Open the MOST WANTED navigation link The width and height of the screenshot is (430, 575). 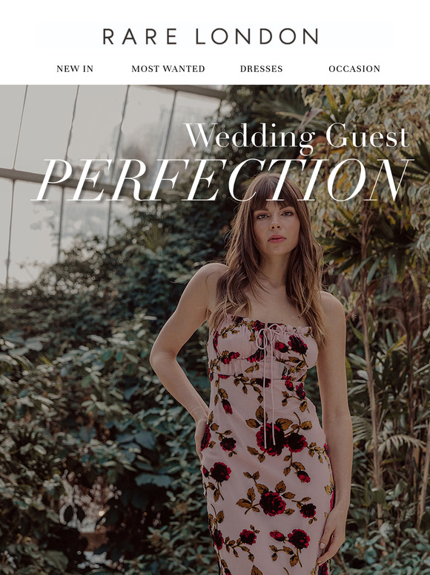click(x=168, y=68)
